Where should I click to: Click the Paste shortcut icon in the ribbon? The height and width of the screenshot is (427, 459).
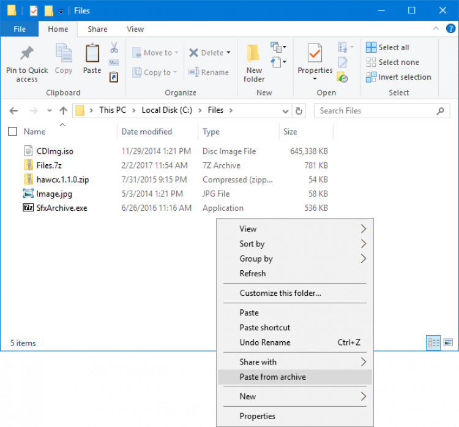click(114, 77)
